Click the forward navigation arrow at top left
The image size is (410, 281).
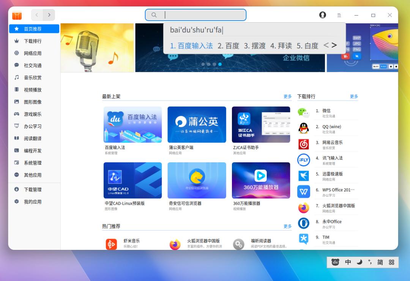click(x=49, y=15)
